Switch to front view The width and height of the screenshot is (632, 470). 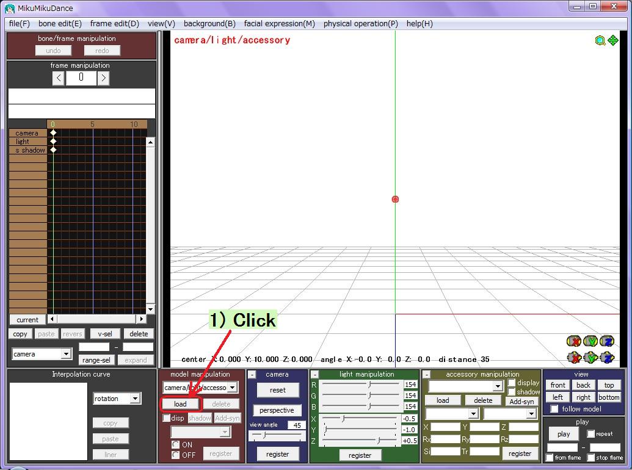pyautogui.click(x=558, y=385)
